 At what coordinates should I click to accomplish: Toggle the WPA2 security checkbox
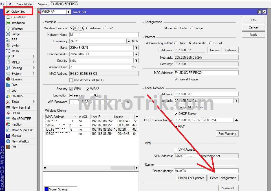tap(87, 89)
